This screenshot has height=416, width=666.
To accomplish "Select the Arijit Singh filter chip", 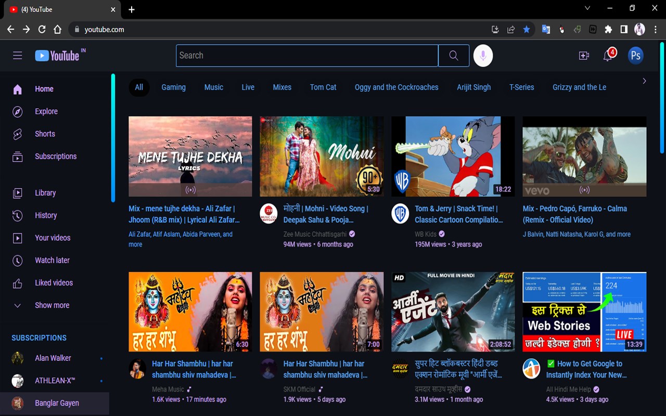I will 474,87.
